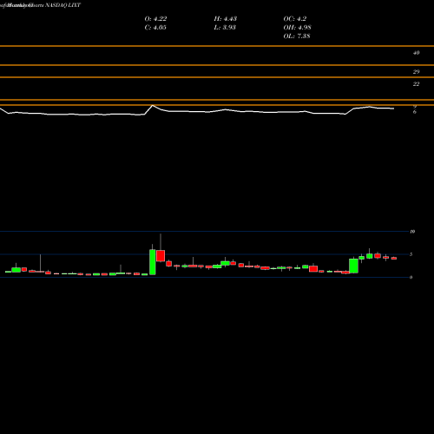This screenshot has height=434, width=434.
Task: Click the 29 level axis label
Action: [416, 72]
